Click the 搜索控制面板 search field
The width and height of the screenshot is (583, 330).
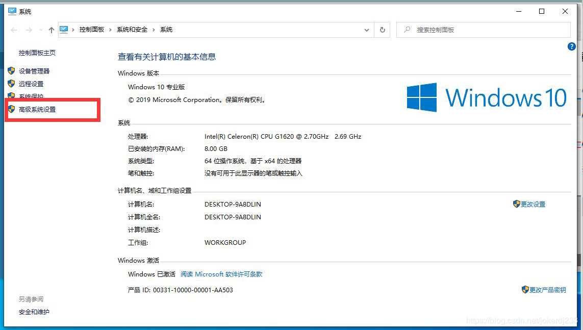(x=484, y=30)
